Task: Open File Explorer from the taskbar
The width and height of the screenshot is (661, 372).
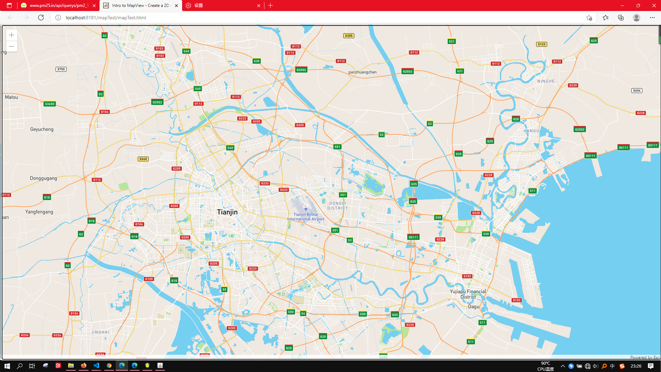Action: [x=71, y=366]
